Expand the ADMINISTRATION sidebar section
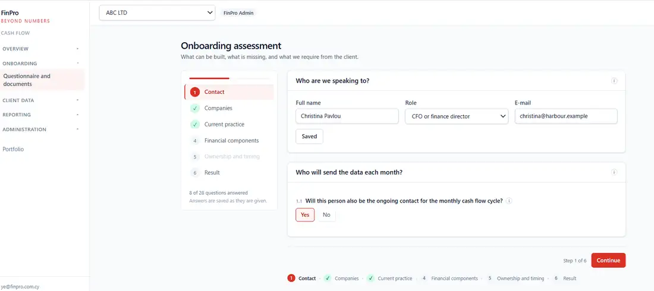 point(40,129)
